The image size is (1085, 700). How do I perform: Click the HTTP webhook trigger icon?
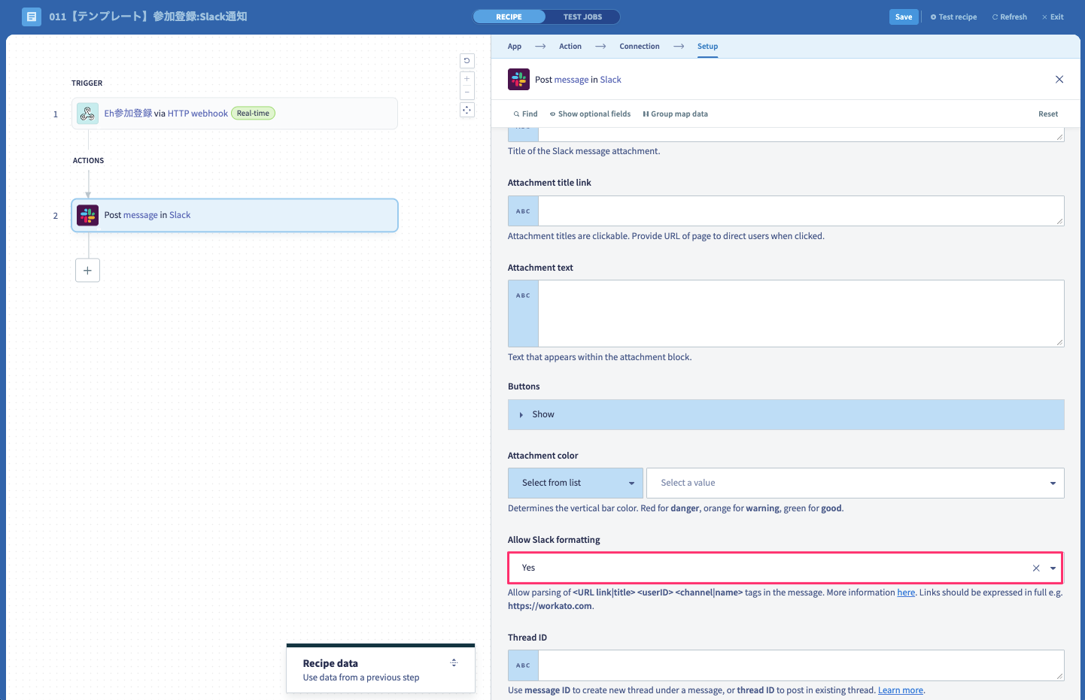pyautogui.click(x=87, y=114)
